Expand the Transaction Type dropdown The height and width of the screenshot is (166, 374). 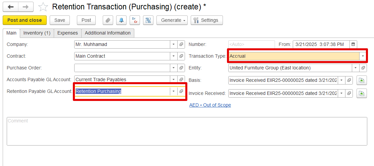(363, 56)
